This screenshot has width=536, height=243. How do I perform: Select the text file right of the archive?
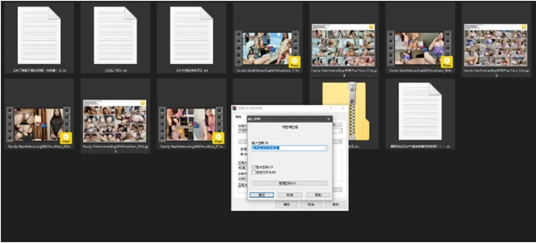[420, 111]
